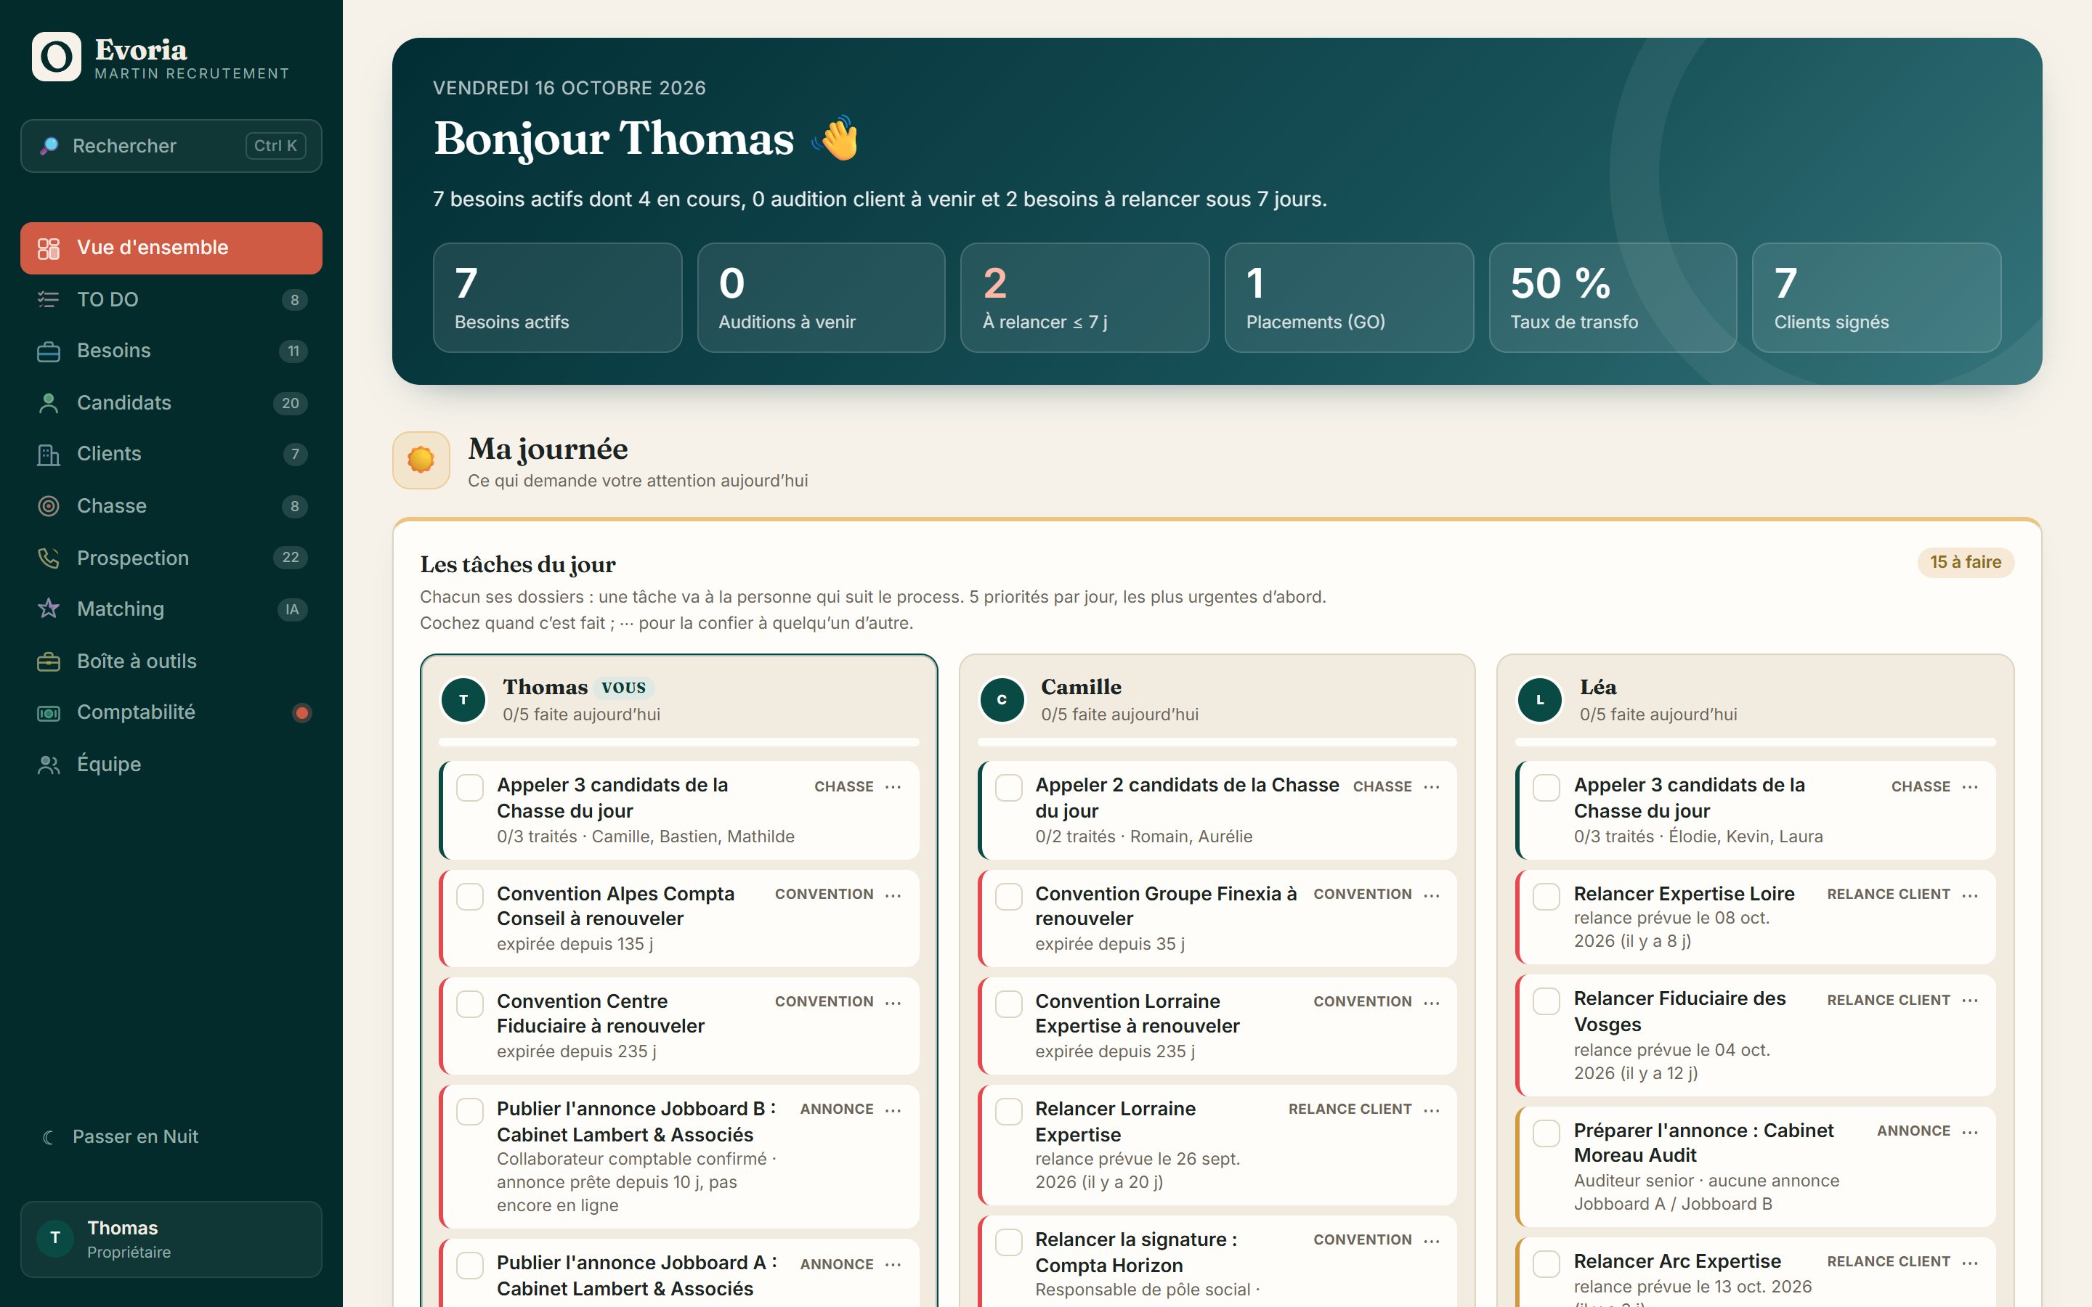Open options for Camille's Appeler 2 candidats
Viewport: 2092px width, 1307px height.
point(1432,786)
